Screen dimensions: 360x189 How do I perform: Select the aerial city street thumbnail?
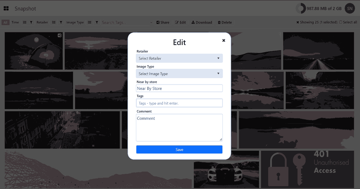(x=62, y=130)
